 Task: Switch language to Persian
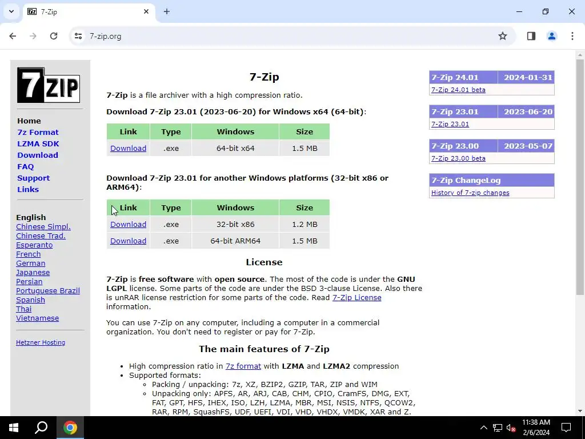coord(29,281)
